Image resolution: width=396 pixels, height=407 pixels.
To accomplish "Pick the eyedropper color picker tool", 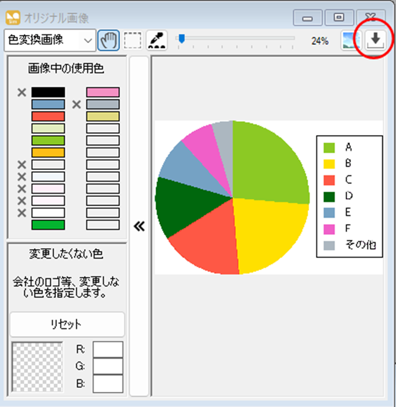I will coord(157,40).
